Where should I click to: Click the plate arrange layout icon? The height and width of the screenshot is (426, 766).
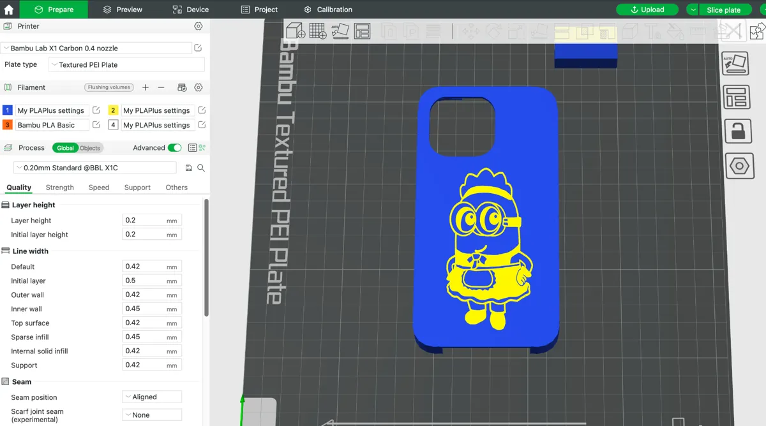pos(735,98)
